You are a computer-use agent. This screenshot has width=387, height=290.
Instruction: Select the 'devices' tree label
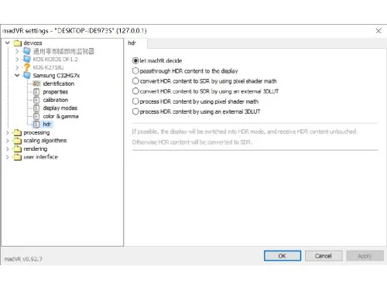click(x=33, y=43)
